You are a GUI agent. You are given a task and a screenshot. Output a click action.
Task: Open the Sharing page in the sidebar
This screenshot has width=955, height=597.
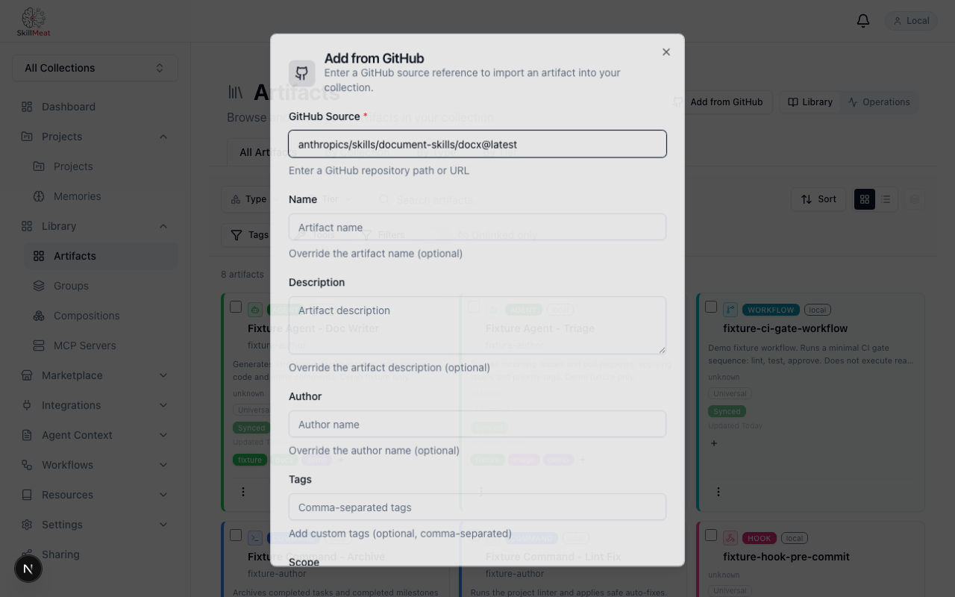click(95, 554)
